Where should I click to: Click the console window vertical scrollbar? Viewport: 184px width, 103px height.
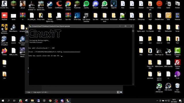coord(133,56)
